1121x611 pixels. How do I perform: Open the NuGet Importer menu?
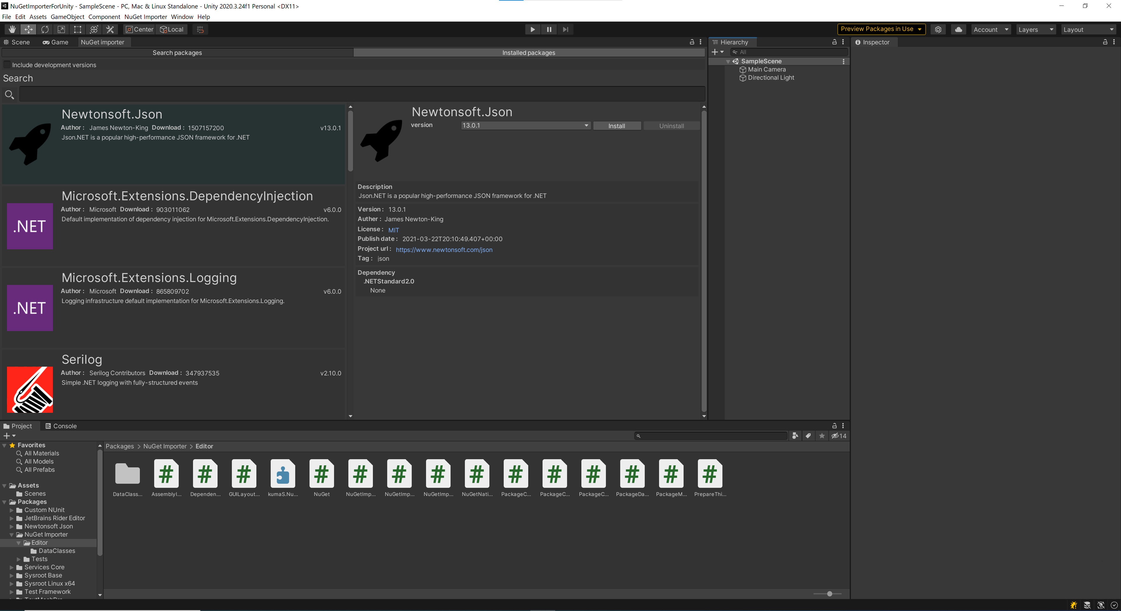point(145,17)
